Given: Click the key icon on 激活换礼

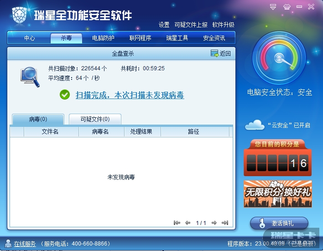Looking at the screenshot, I should (262, 223).
